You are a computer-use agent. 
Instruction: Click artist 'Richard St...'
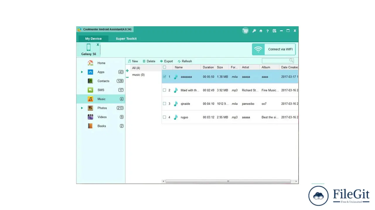click(250, 90)
